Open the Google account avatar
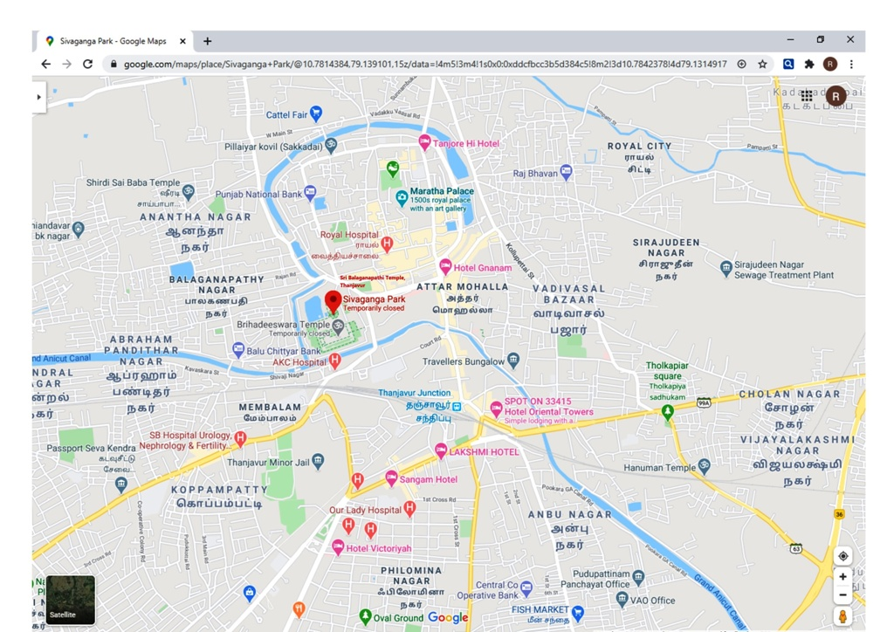The width and height of the screenshot is (894, 632). pos(836,96)
